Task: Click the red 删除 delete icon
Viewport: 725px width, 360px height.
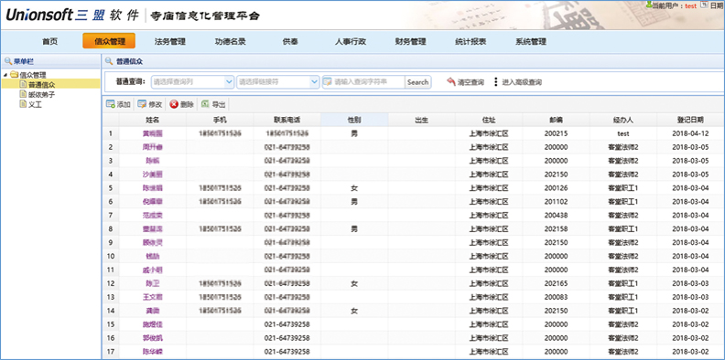Action: point(174,104)
